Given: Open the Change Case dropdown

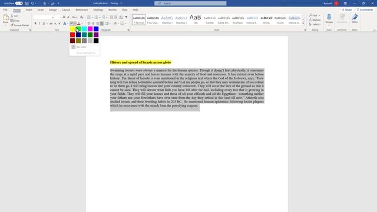Looking at the screenshot, I should [75, 17].
